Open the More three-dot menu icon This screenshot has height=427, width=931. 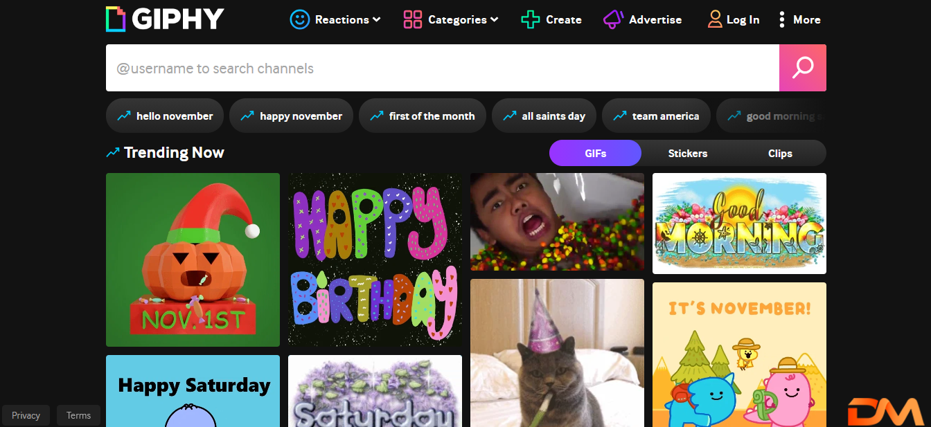pyautogui.click(x=782, y=19)
